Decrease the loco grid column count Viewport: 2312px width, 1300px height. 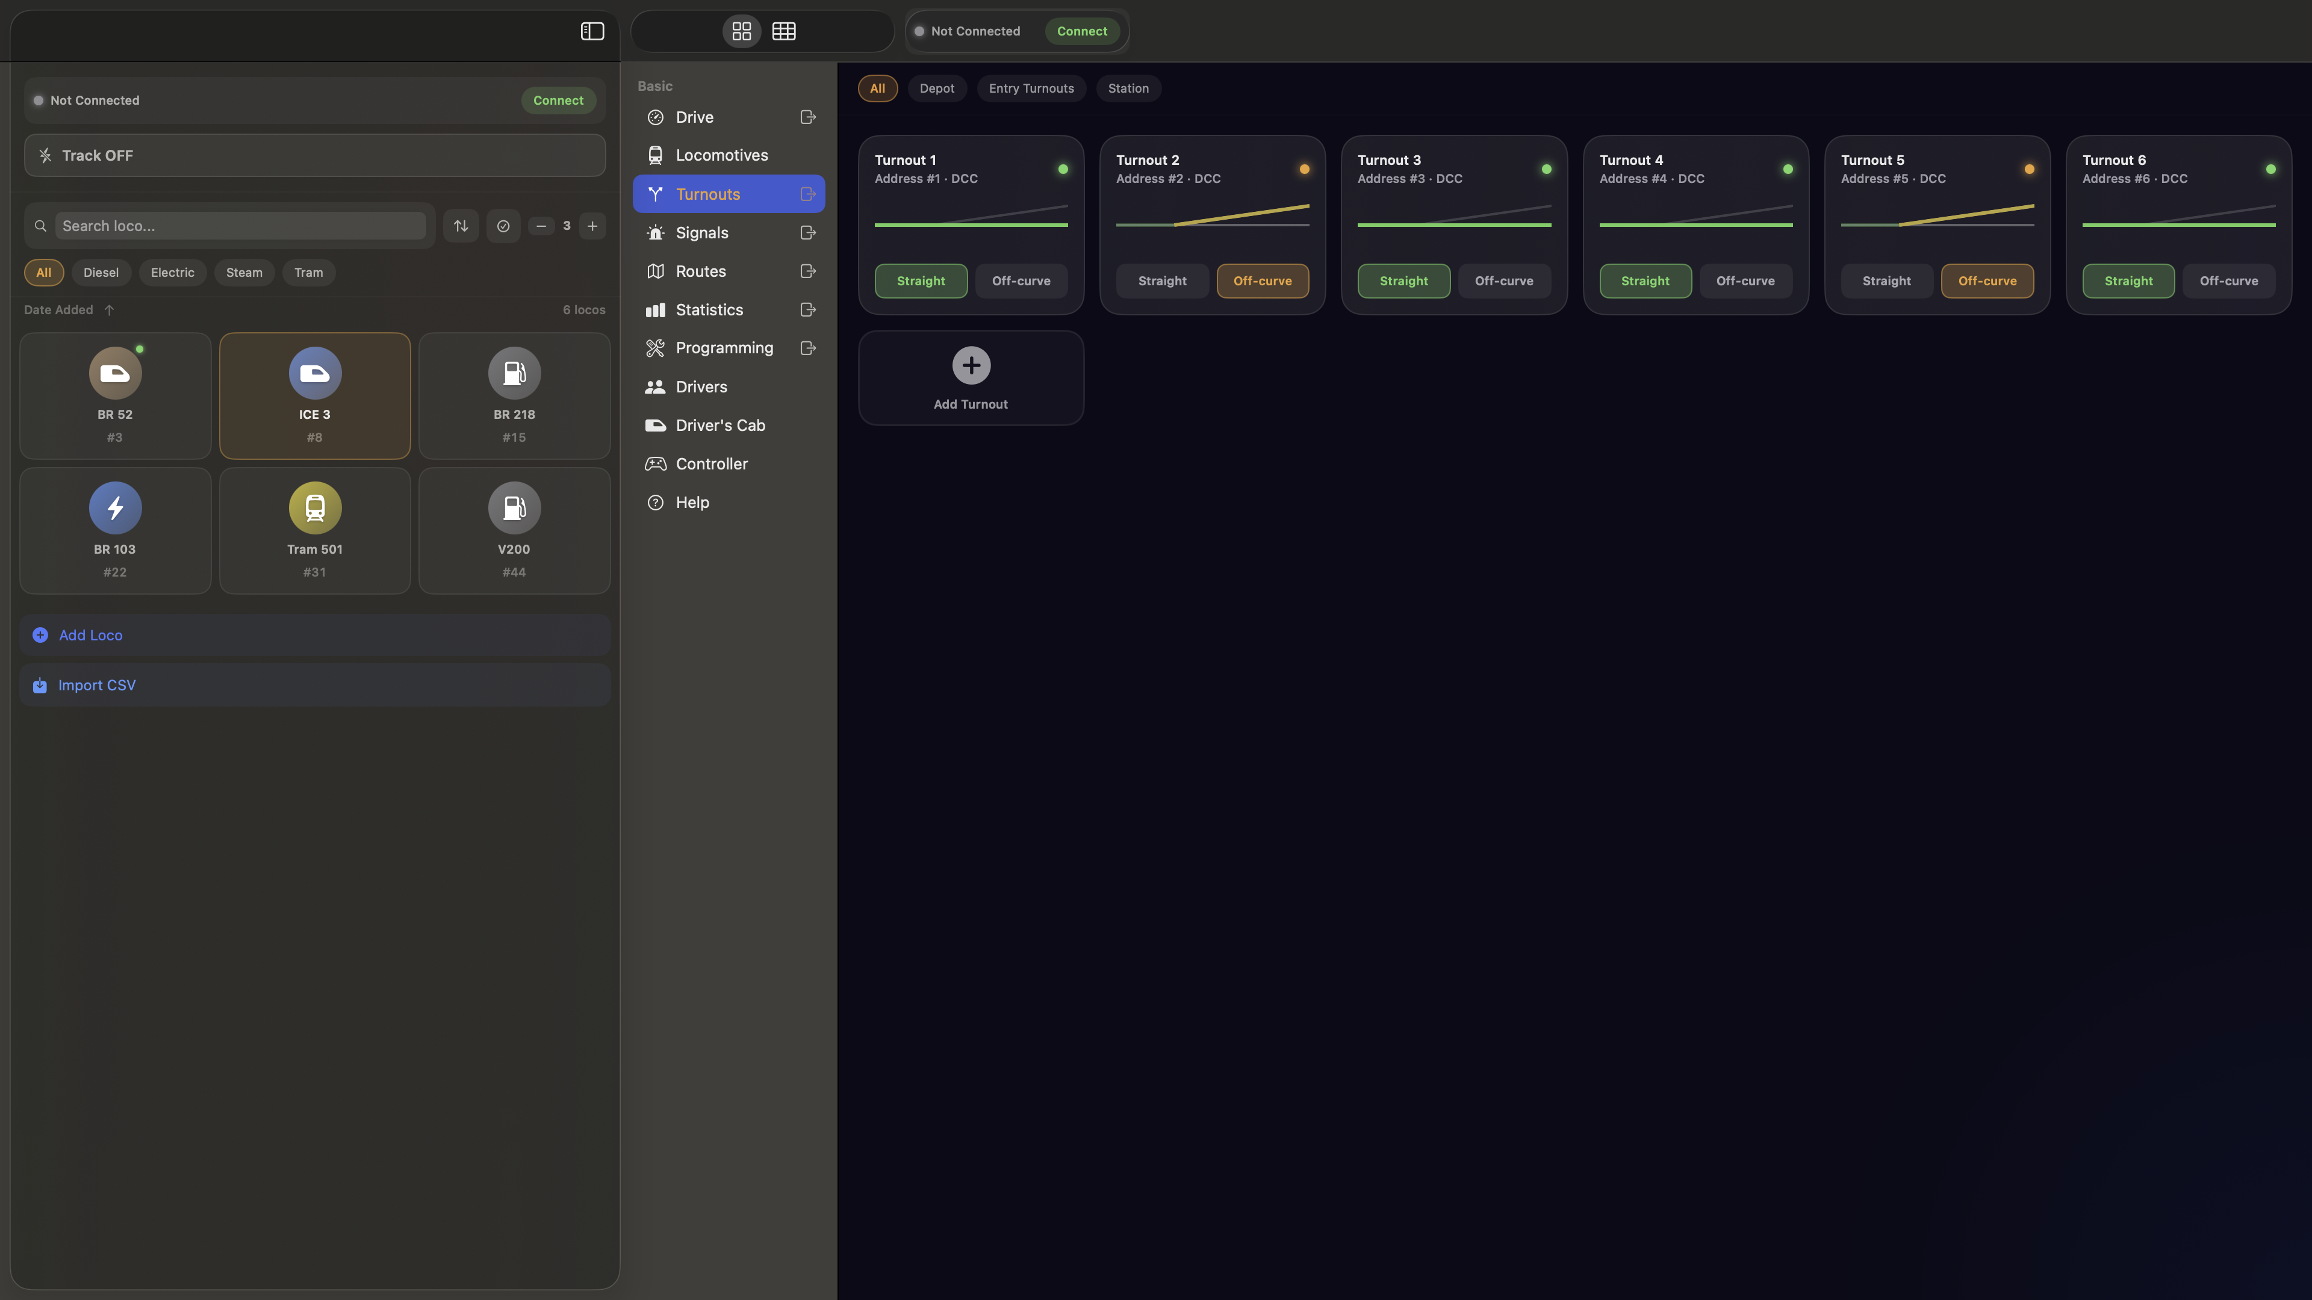coord(540,226)
